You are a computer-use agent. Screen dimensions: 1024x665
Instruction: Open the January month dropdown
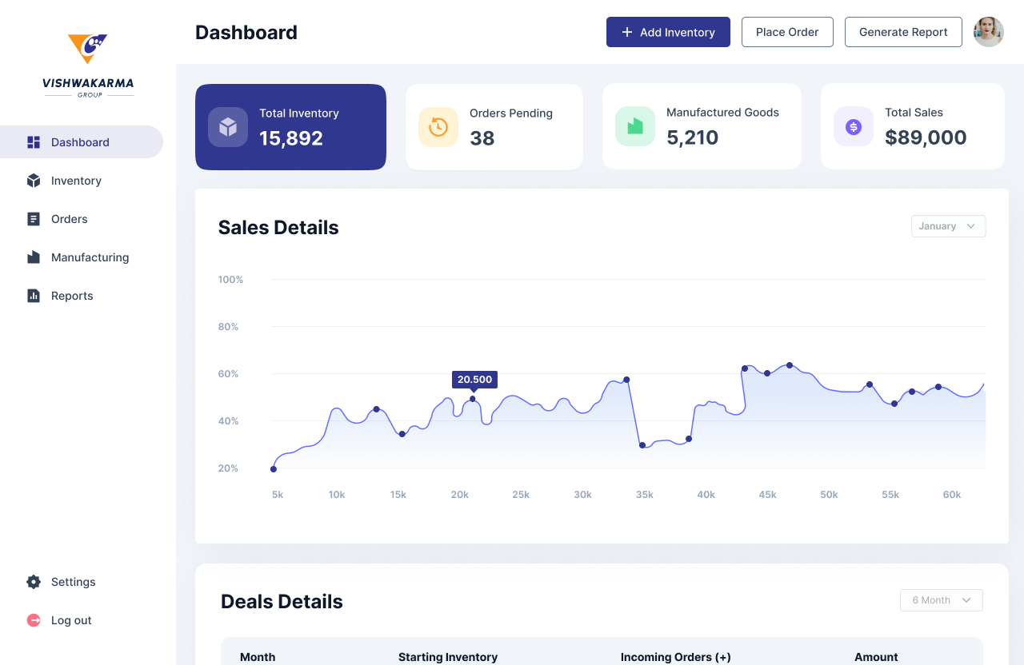point(948,226)
